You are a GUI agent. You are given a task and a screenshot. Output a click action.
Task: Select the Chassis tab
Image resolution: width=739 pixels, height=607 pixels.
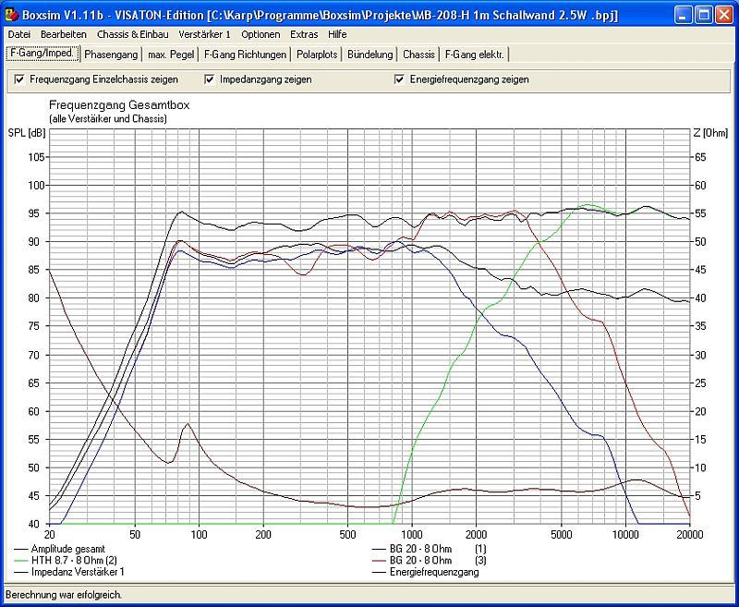tap(418, 55)
